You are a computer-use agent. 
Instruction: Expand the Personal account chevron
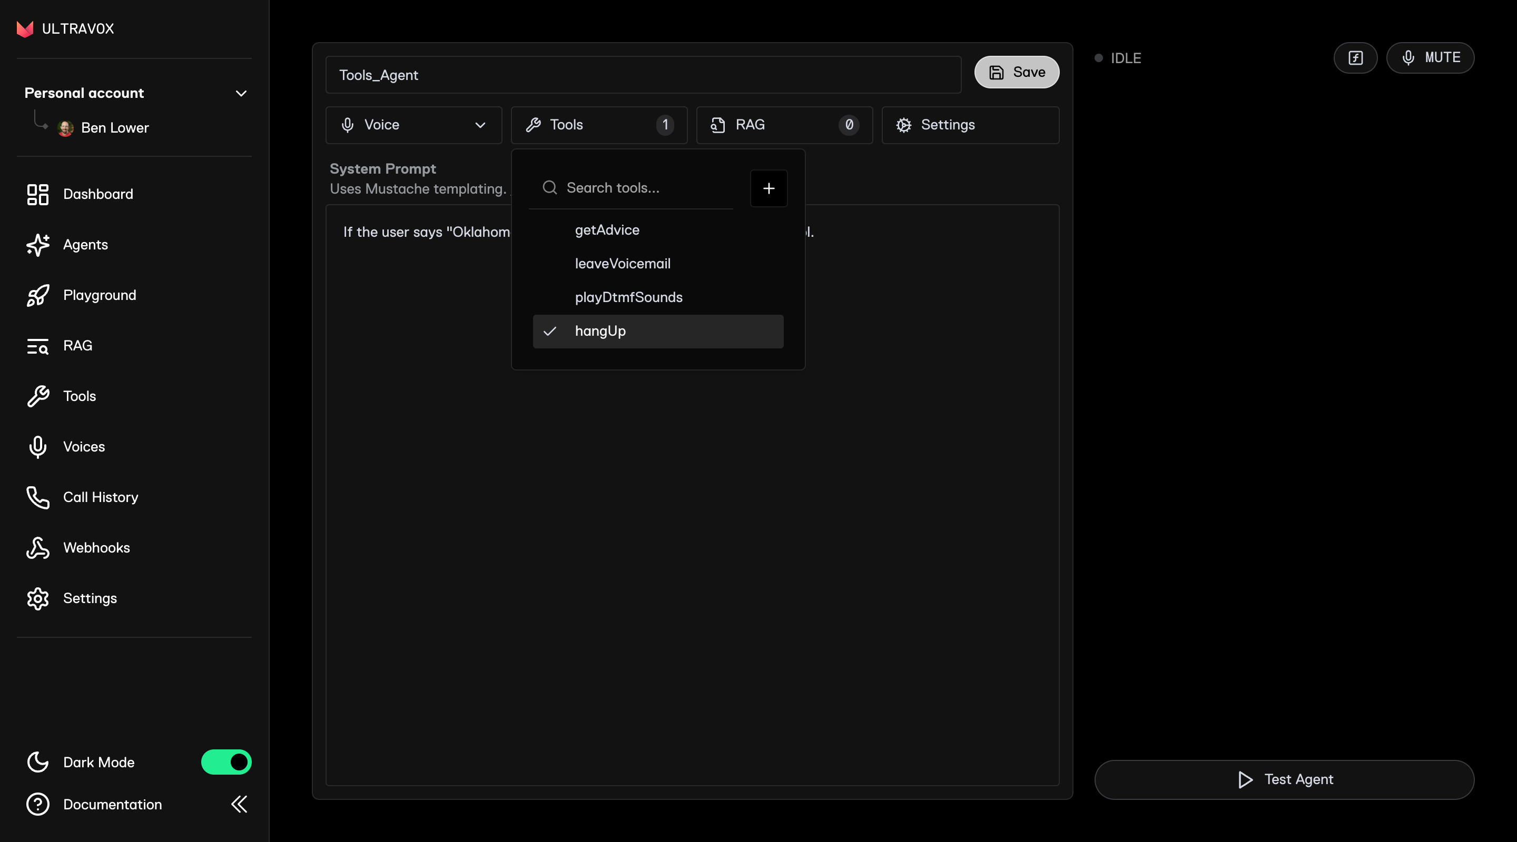(x=241, y=94)
